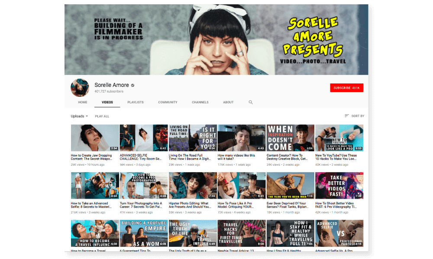This screenshot has width=433, height=259.
Task: Click title 'New To YouTube? Use These 10 Hacks'
Action: (336, 157)
